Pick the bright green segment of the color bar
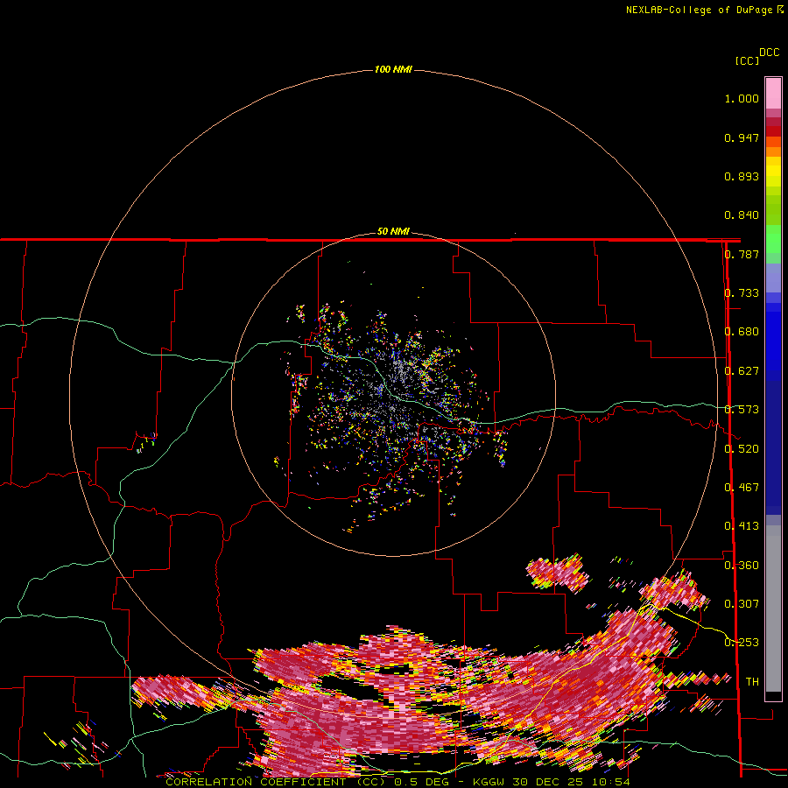Viewport: 788px width, 788px height. [x=773, y=239]
